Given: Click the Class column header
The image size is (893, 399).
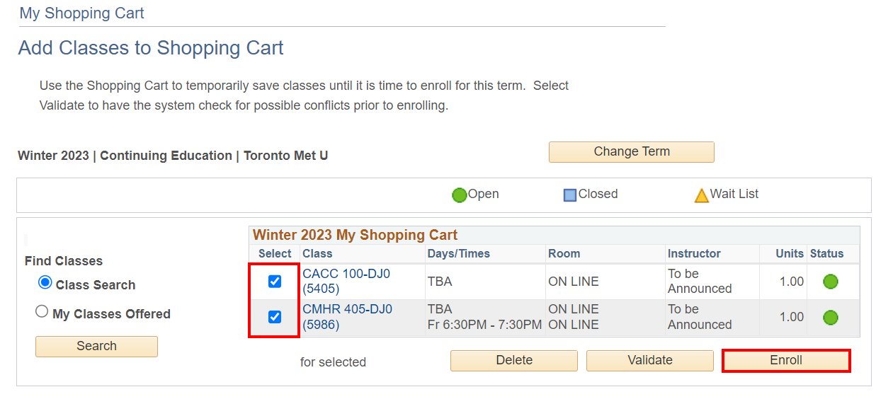Looking at the screenshot, I should pos(317,253).
